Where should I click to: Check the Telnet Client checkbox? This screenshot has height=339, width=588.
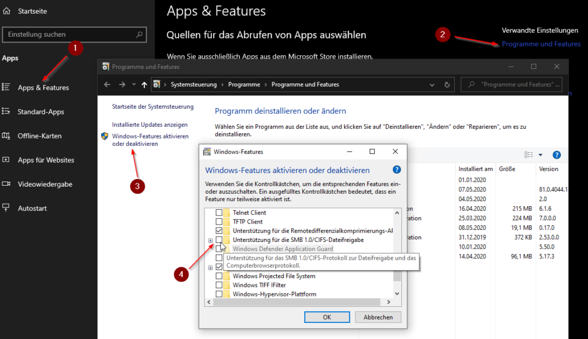[x=219, y=212]
